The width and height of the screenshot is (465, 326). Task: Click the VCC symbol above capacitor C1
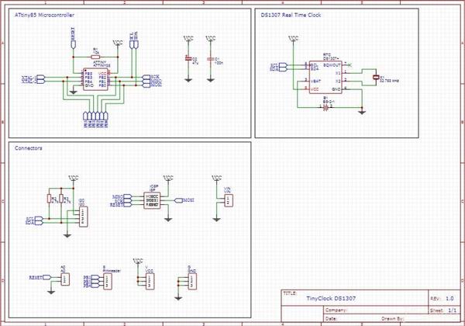[x=210, y=38]
